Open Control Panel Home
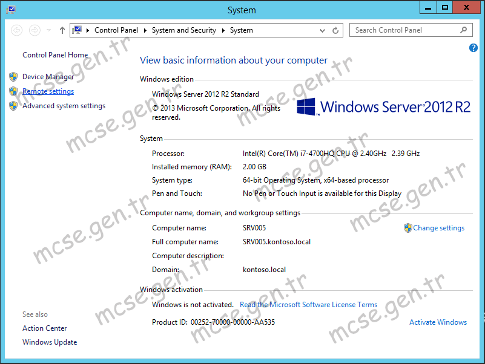This screenshot has height=364, width=485. point(55,54)
